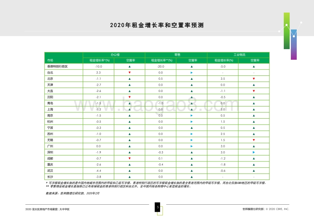Click red down arrow in 大连 工业物流 空置率 cell

coord(254,91)
